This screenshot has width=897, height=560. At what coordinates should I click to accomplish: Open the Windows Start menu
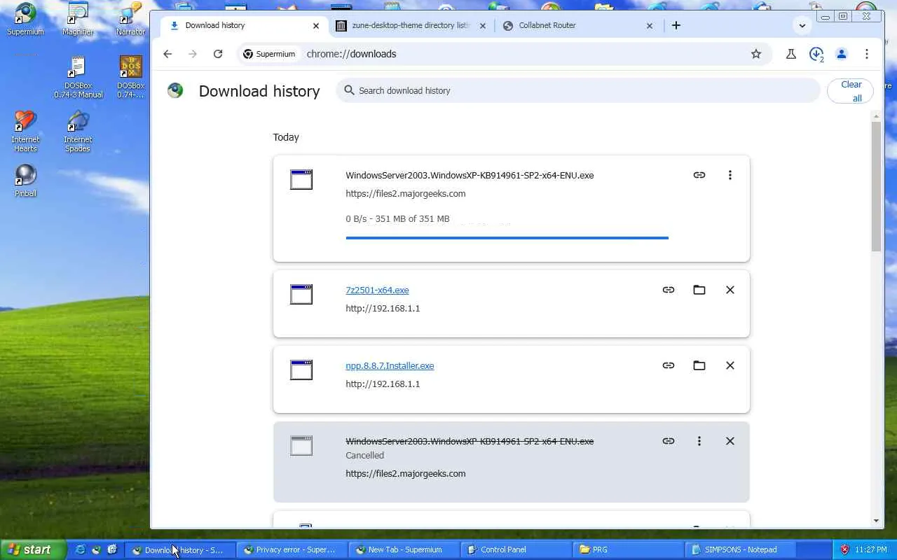[x=33, y=549]
